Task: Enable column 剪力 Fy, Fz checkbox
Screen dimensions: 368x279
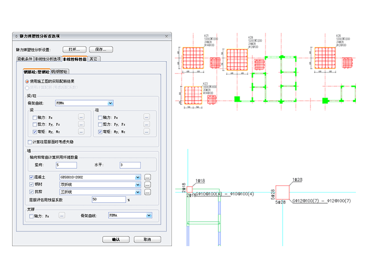Action: click(100, 124)
